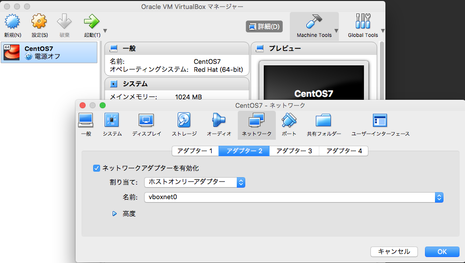Screen dimensions: 465x263
Task: Click the キャンセル button
Action: 394,252
